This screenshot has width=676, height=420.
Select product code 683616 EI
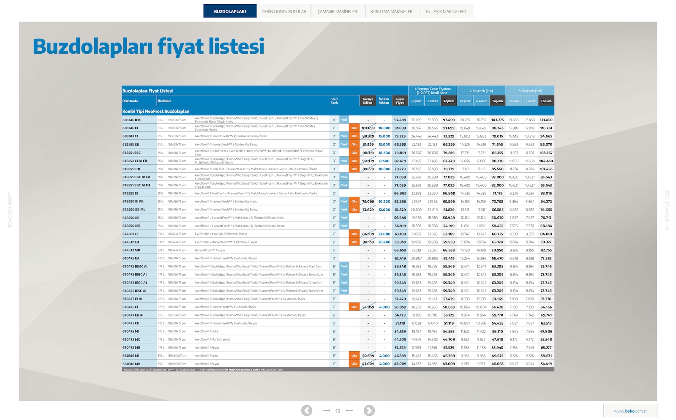pyautogui.click(x=130, y=128)
